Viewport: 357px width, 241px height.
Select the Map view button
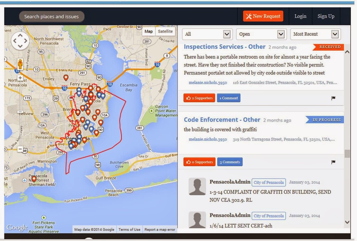(x=148, y=31)
